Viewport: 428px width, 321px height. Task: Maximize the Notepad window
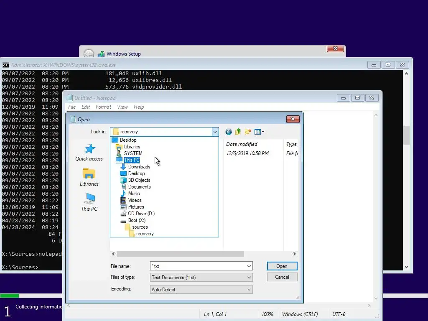pos(357,98)
